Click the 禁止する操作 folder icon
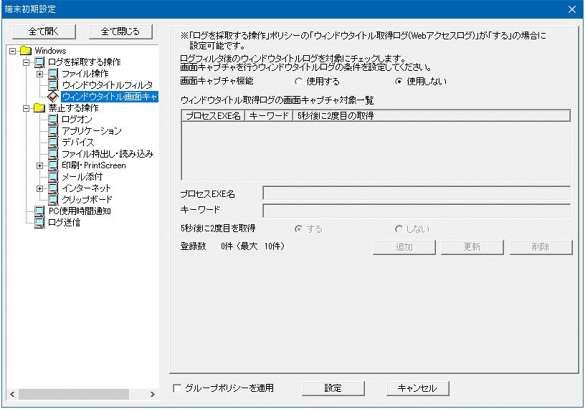The image size is (585, 409). pos(39,107)
